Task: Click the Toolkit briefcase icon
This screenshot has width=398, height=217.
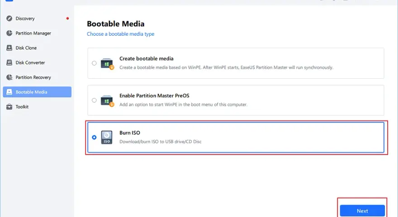Action: pyautogui.click(x=9, y=107)
